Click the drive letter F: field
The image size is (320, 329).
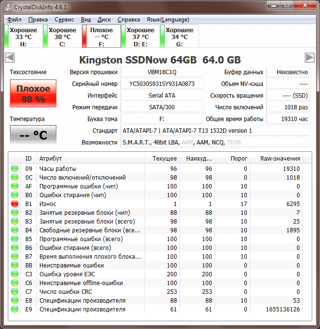162,119
